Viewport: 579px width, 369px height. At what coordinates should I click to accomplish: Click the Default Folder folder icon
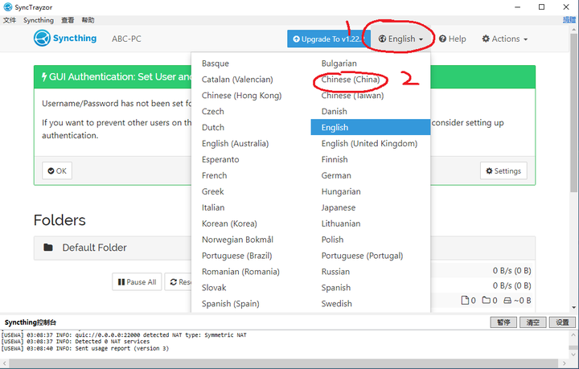(x=48, y=248)
